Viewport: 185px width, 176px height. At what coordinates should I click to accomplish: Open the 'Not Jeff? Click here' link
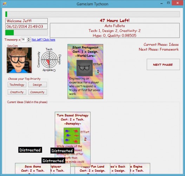click(43, 40)
